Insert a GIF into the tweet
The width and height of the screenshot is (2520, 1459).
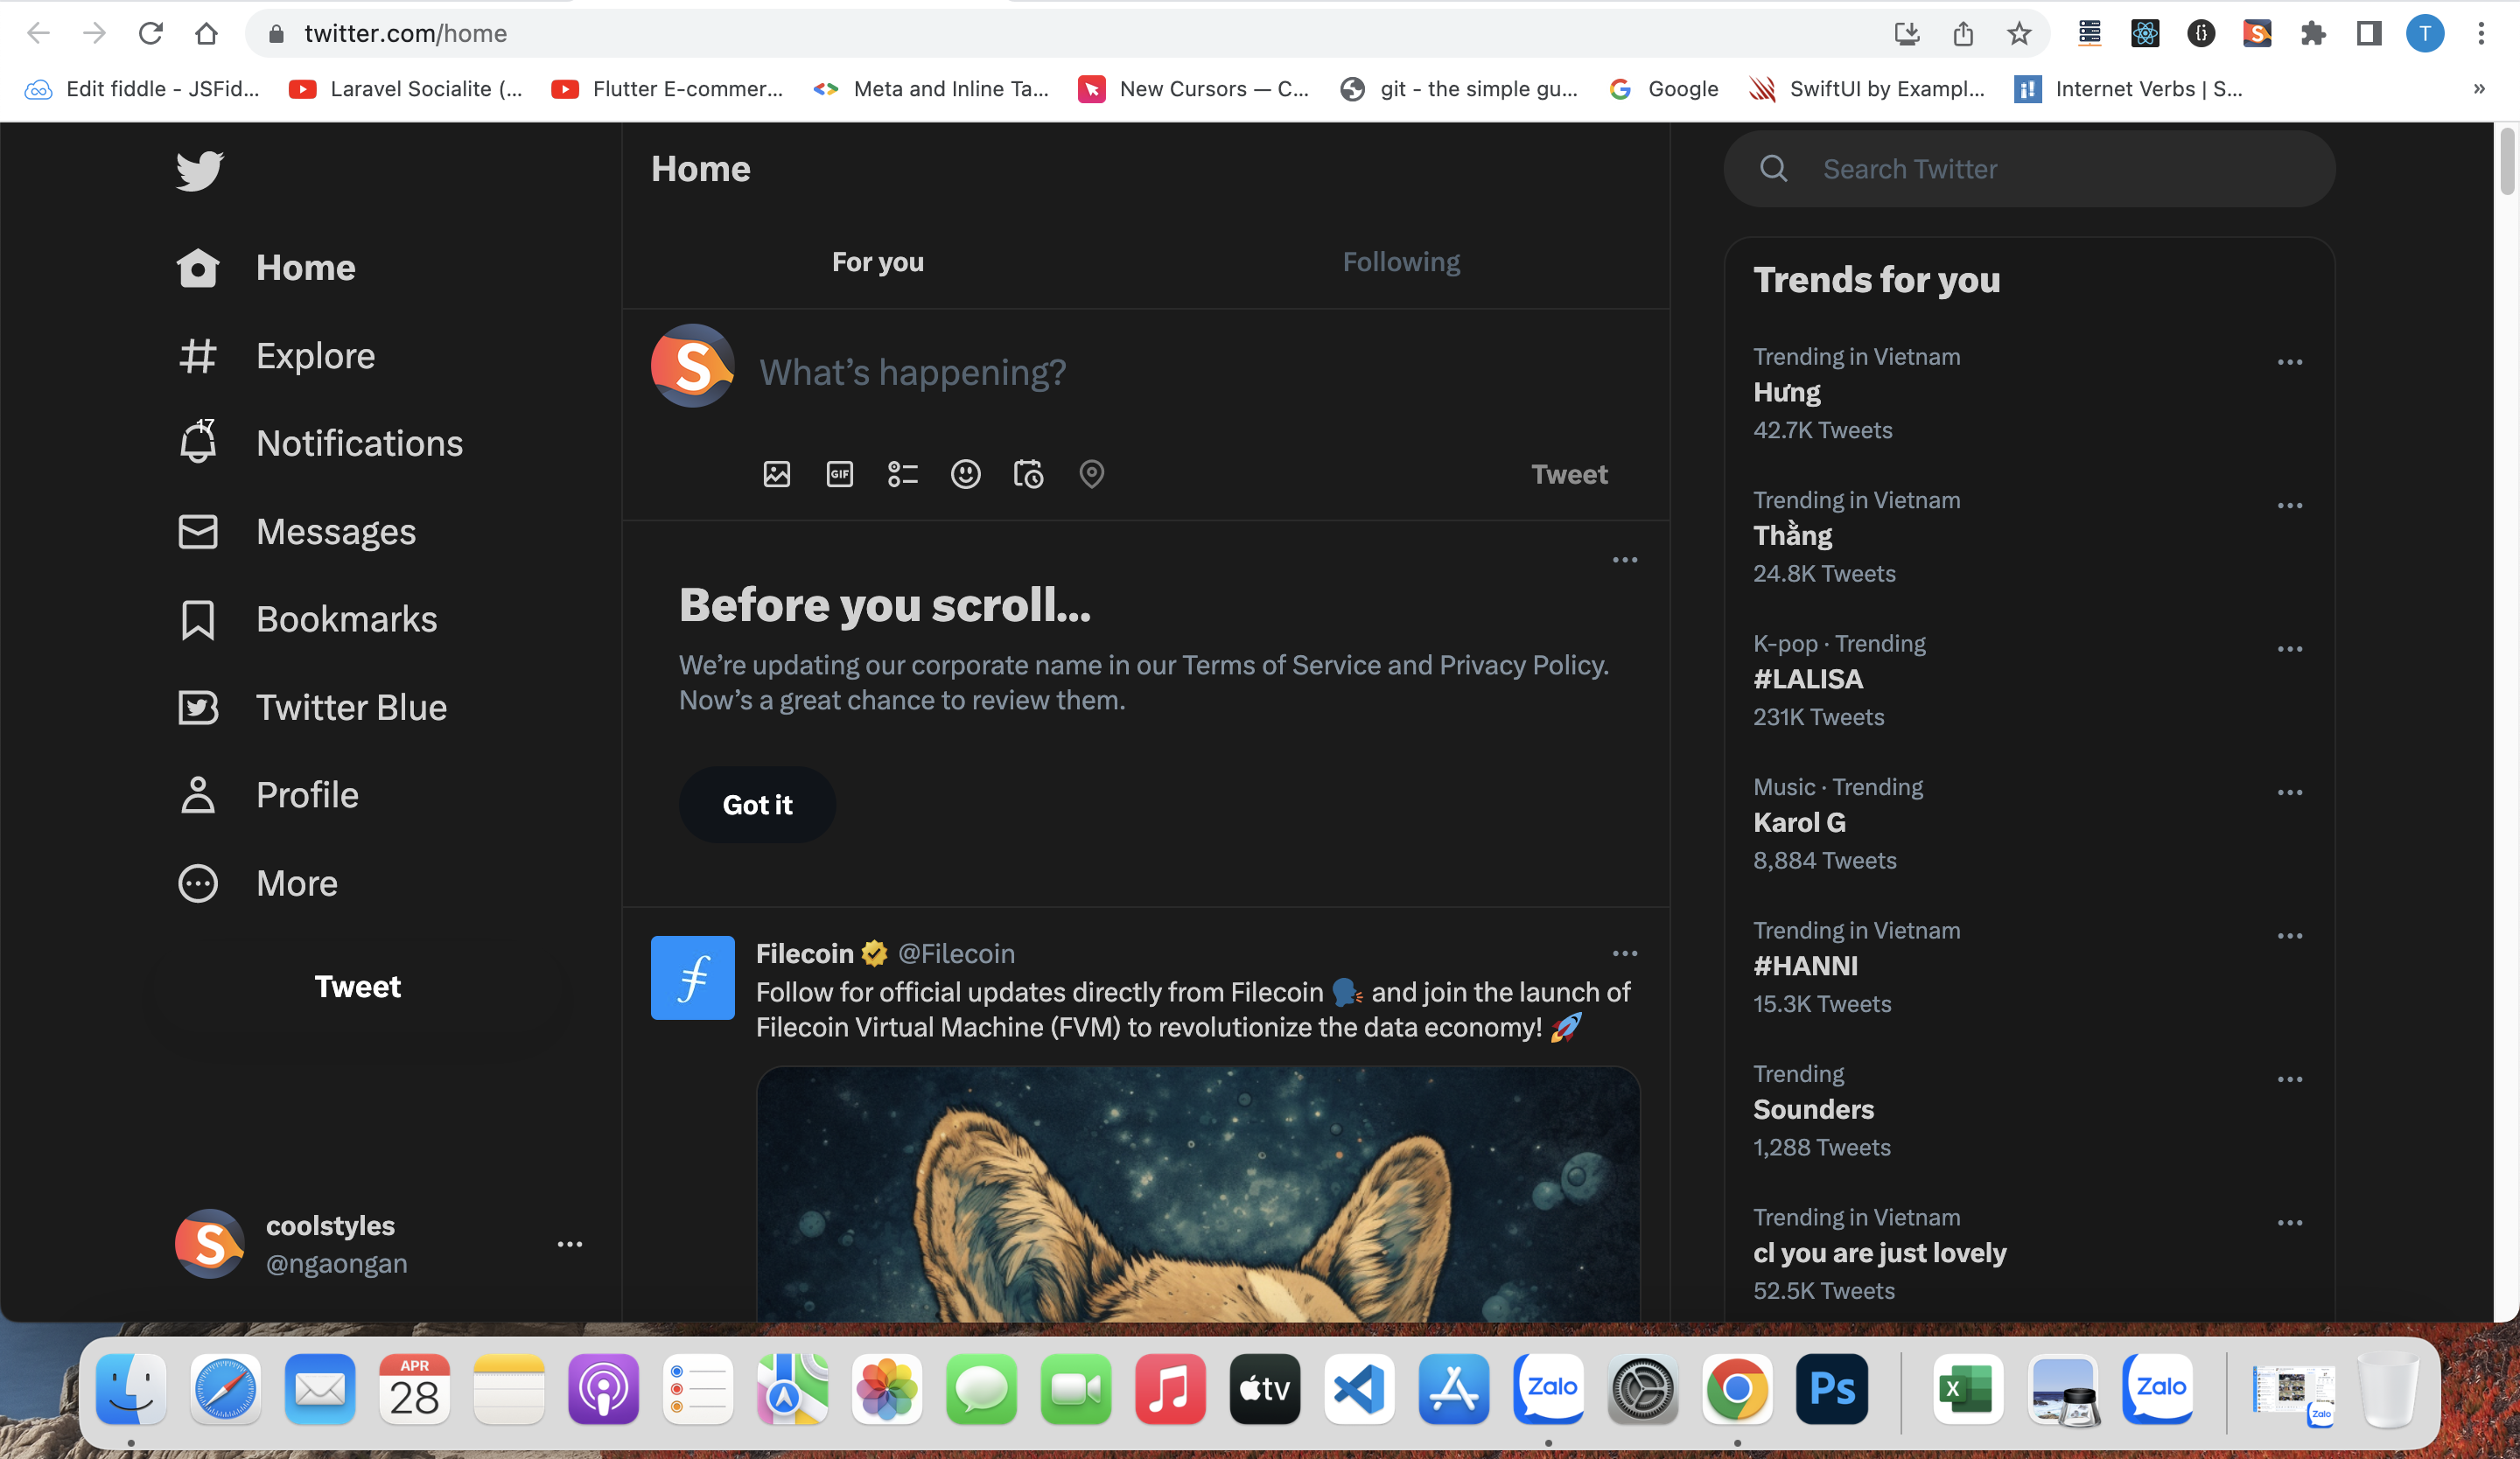pos(839,475)
